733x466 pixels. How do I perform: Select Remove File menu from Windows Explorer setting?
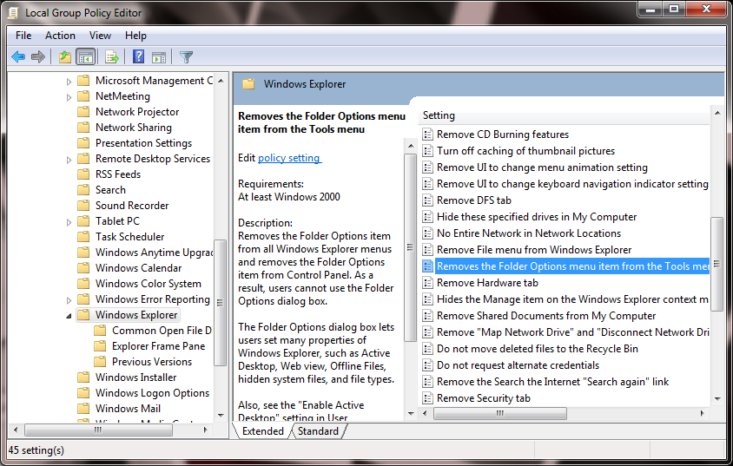point(534,250)
